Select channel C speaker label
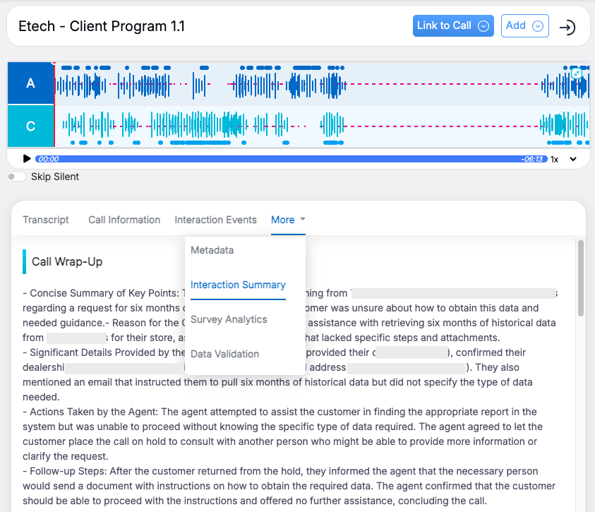 point(30,126)
